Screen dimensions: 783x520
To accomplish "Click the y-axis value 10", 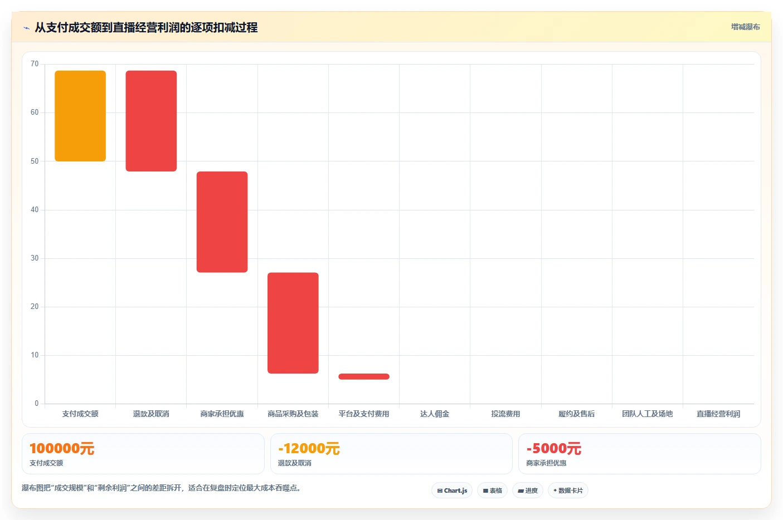I will (x=35, y=355).
